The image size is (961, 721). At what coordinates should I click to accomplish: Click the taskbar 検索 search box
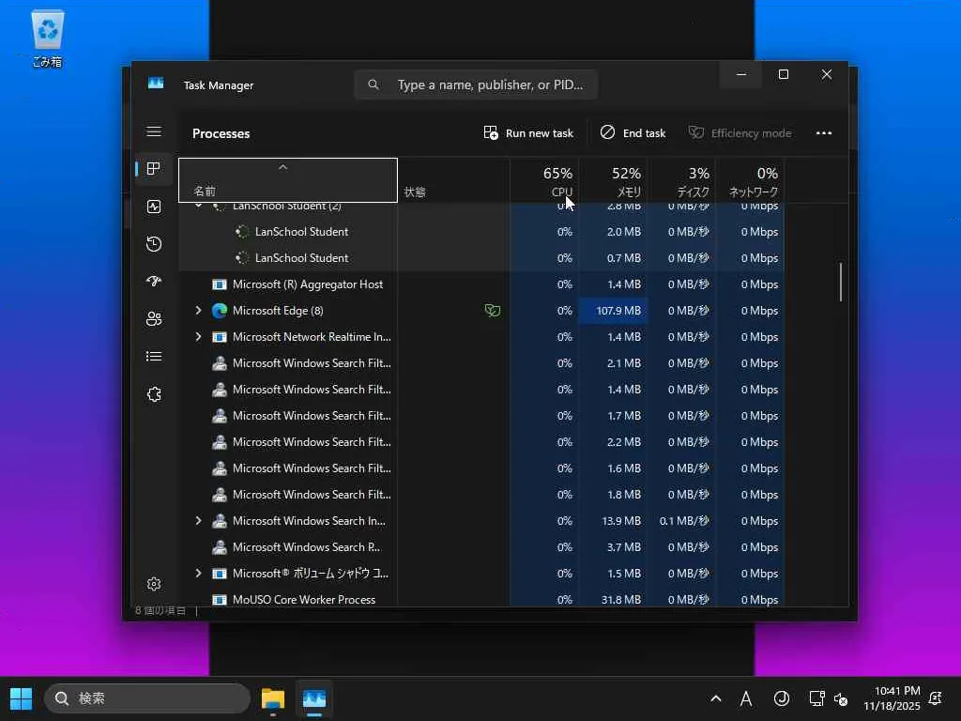pos(147,698)
